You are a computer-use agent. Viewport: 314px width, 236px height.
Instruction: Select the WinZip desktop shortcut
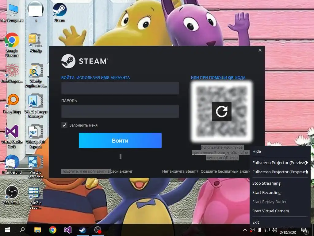(36, 43)
